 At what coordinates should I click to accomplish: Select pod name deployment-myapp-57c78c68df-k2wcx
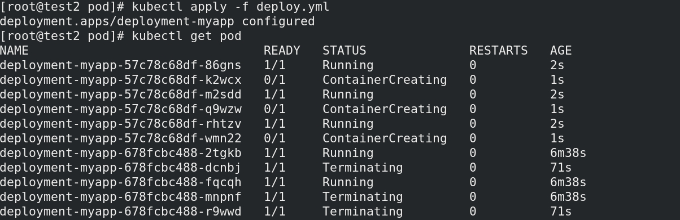click(121, 80)
